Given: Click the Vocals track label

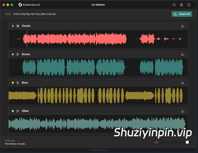Looking at the screenshot, I should click(x=26, y=26).
